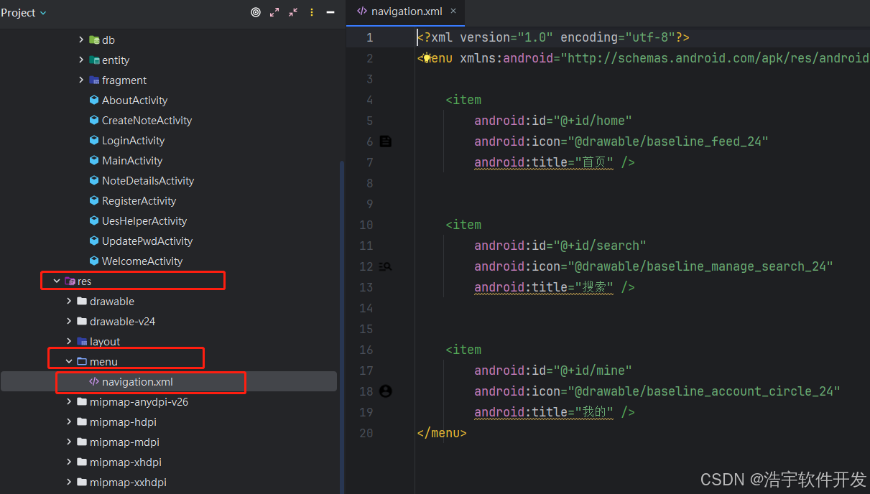Select AboutActivity class in tree
Screen dimensions: 870x494
[x=134, y=101]
